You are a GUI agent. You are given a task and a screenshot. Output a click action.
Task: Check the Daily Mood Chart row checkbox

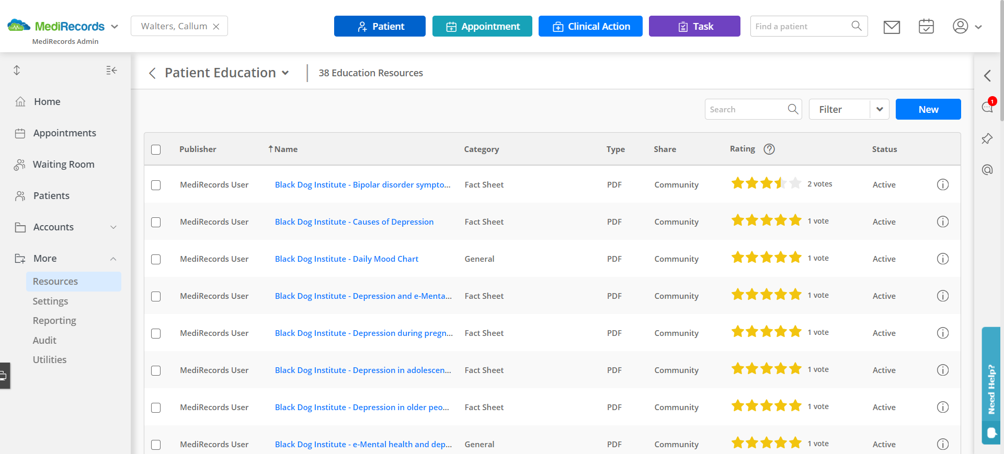(x=156, y=259)
